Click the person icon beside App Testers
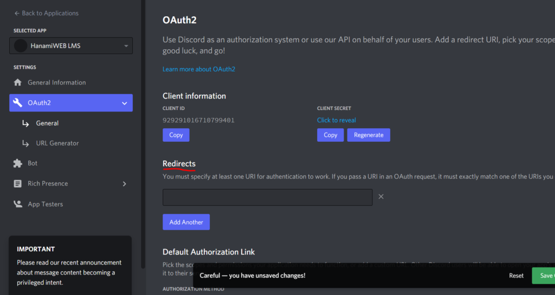Screen dimensions: 555x295 click(18, 204)
